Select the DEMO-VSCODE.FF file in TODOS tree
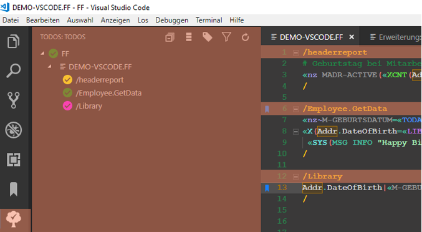Image resolution: width=422 pixels, height=232 pixels. (x=100, y=67)
